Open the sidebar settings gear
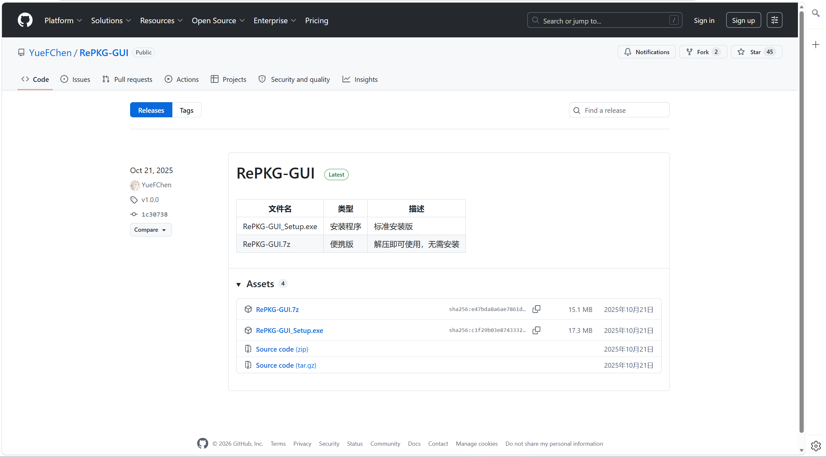 point(816,446)
